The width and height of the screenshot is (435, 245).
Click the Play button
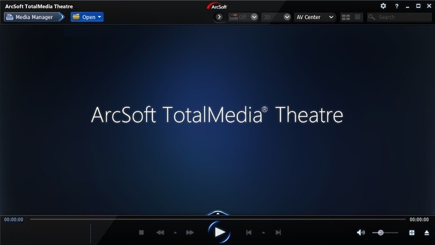(x=219, y=232)
